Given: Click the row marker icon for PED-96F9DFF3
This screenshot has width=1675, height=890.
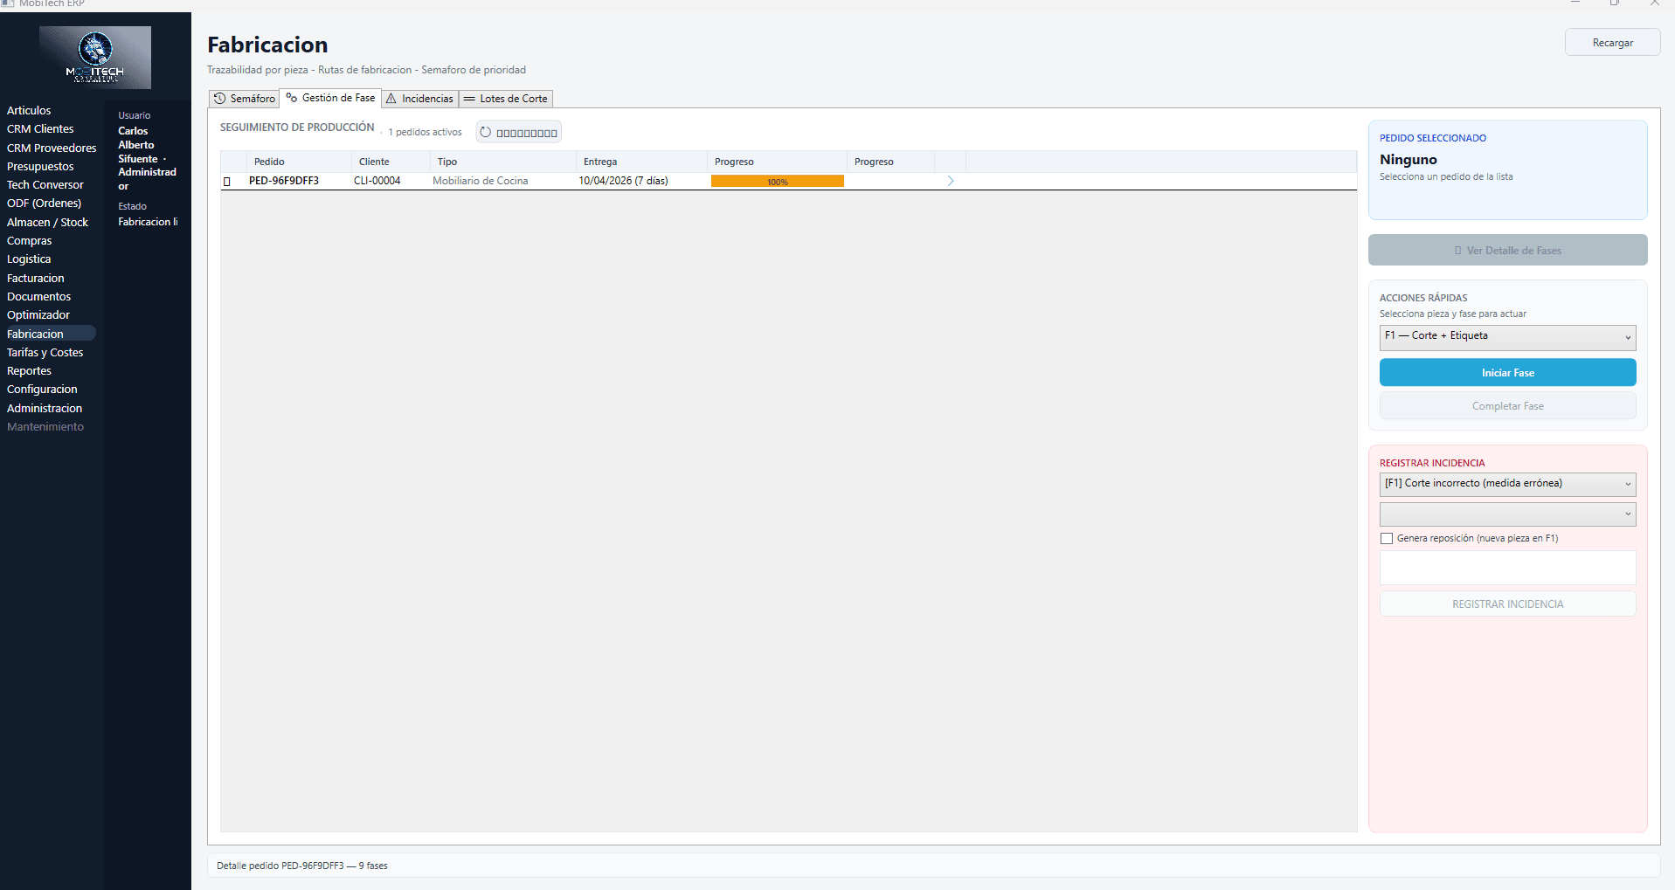Looking at the screenshot, I should click(227, 182).
